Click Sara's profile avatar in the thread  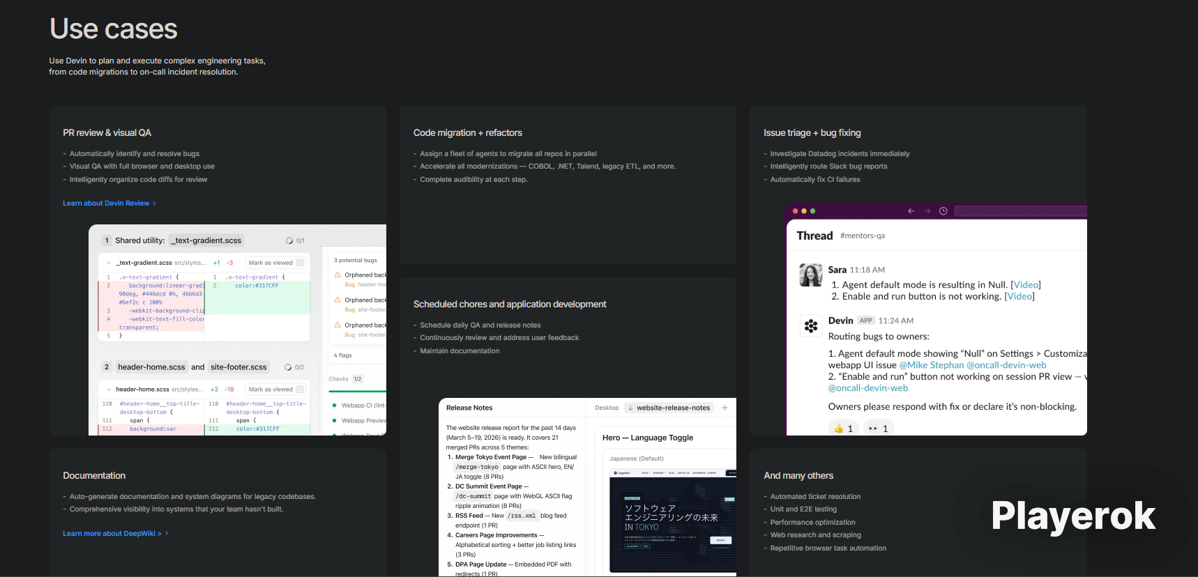(811, 275)
